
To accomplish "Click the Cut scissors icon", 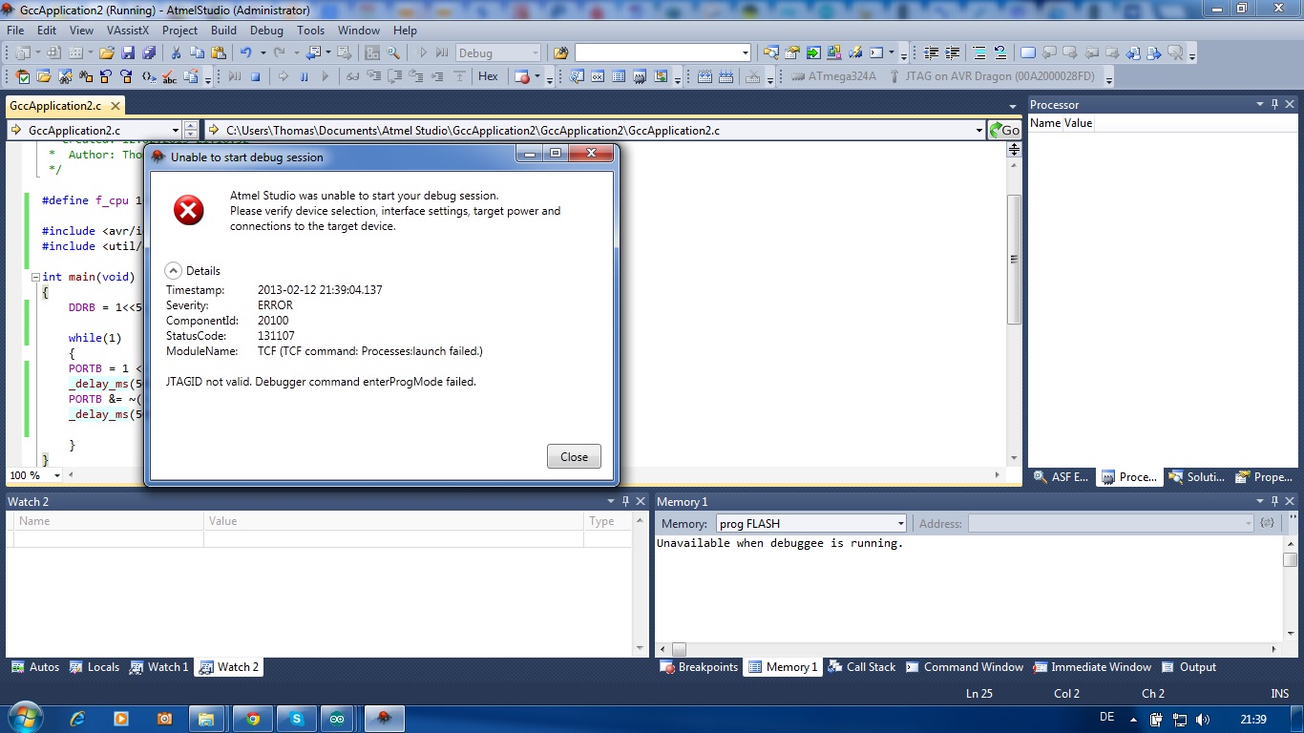I will 177,52.
